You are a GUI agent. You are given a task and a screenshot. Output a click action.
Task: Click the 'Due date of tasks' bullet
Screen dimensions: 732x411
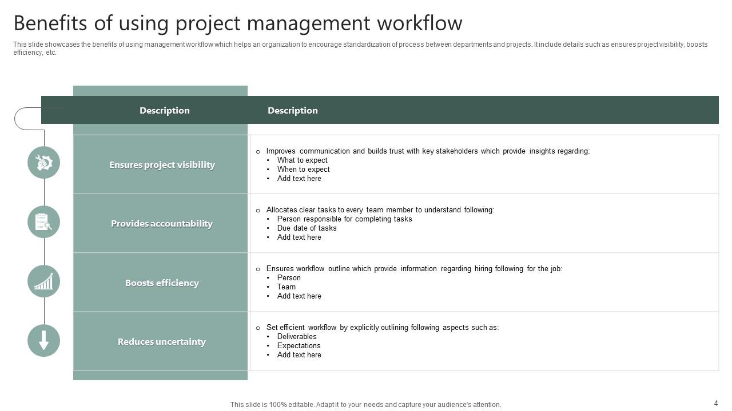pyautogui.click(x=307, y=228)
